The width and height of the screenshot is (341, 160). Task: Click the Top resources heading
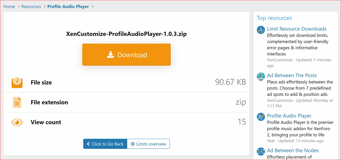click(x=274, y=18)
